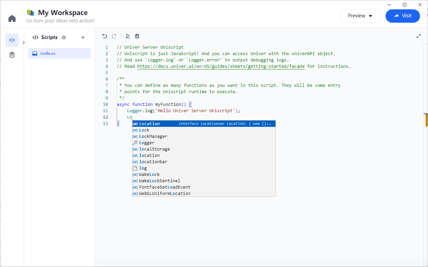
Task: Open the clipboard logs sidebar icon
Action: pos(12,55)
